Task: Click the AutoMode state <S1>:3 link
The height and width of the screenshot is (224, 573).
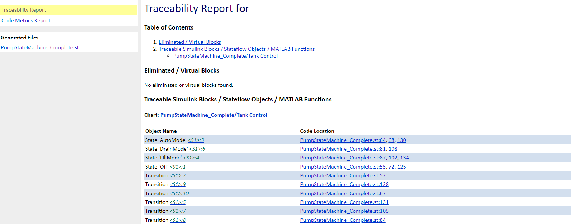Action: coord(196,140)
